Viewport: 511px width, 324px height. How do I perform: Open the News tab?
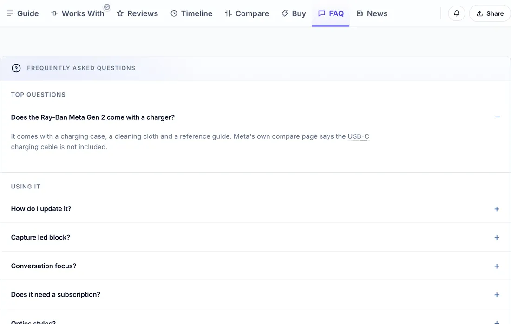tap(372, 13)
